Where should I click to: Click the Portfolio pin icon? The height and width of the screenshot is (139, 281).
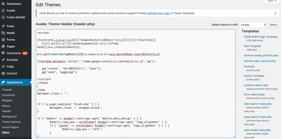click(x=3, y=60)
